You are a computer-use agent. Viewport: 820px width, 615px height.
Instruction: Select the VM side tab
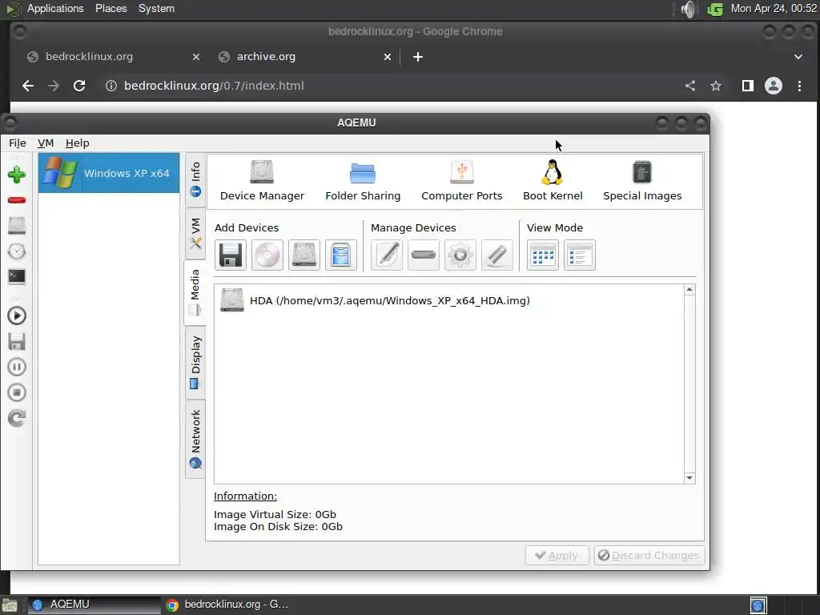[x=195, y=233]
